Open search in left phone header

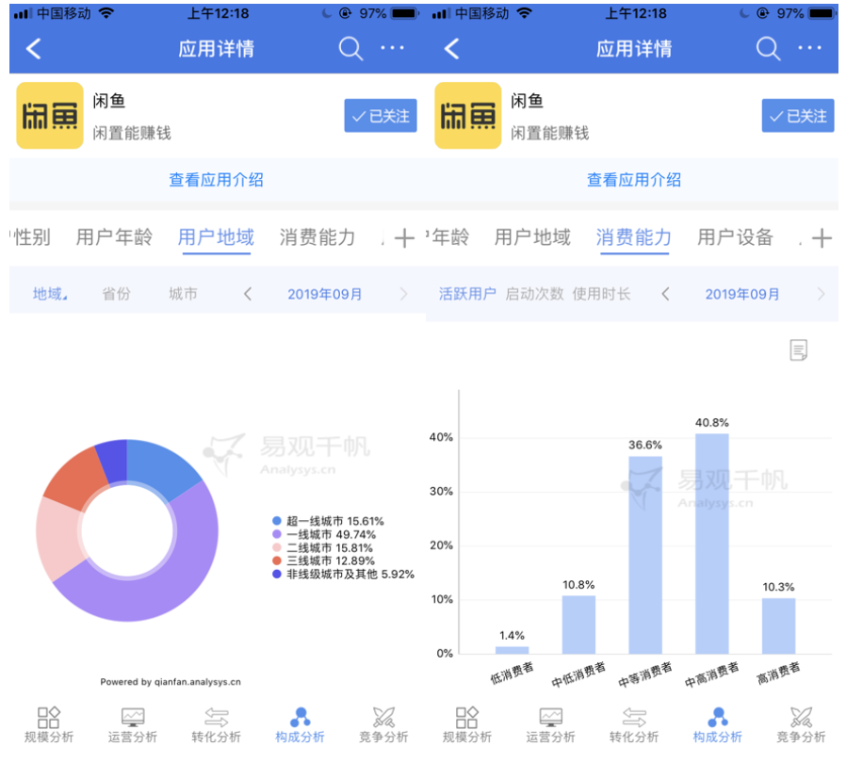tap(350, 49)
